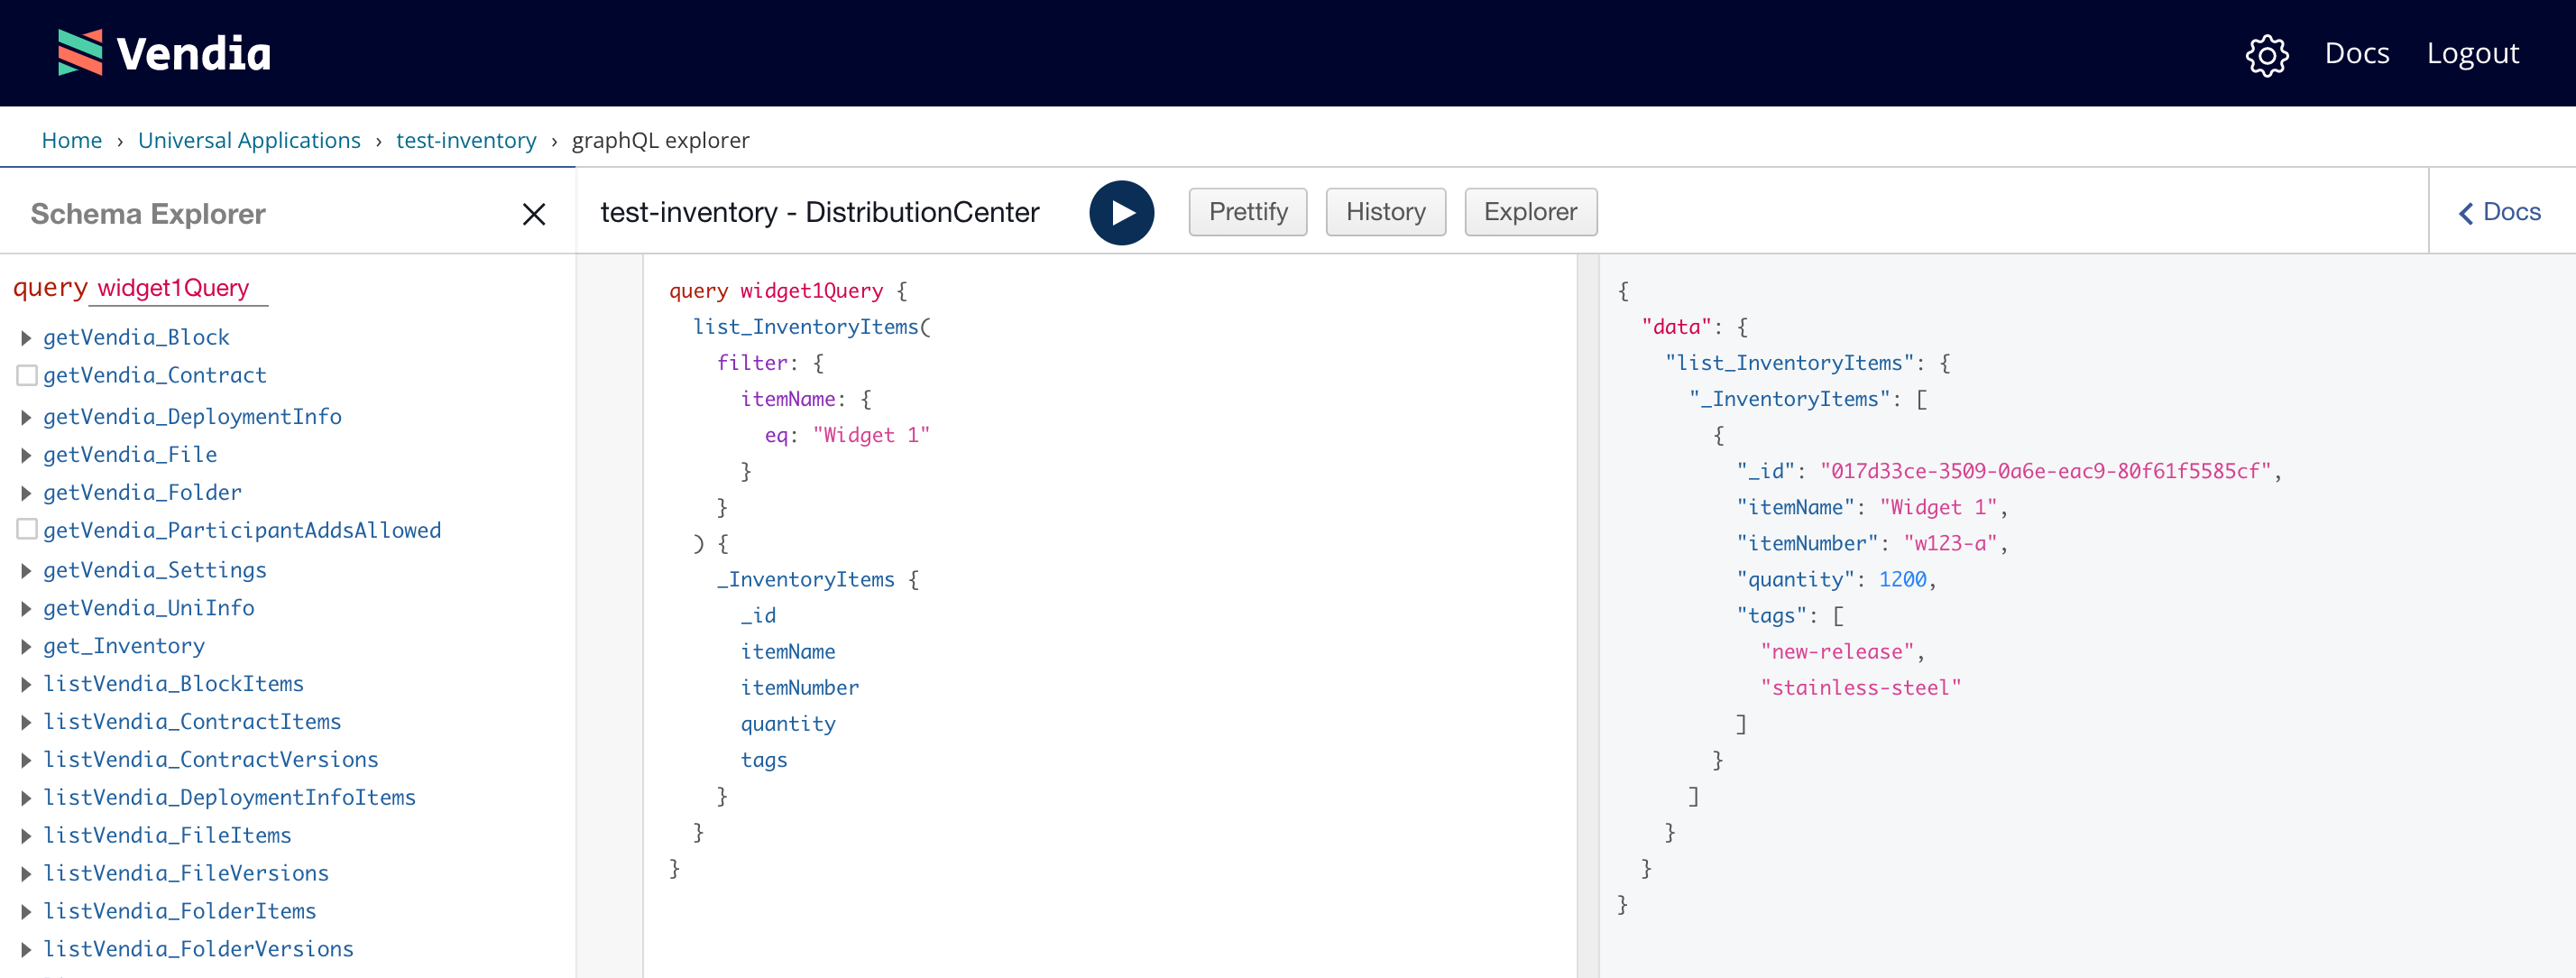Open settings via the gear icon
The image size is (2576, 978).
(2266, 54)
